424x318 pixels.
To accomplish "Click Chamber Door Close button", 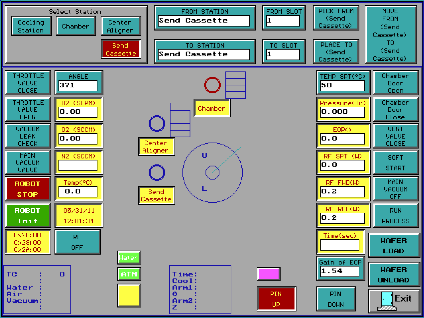I will tap(396, 109).
